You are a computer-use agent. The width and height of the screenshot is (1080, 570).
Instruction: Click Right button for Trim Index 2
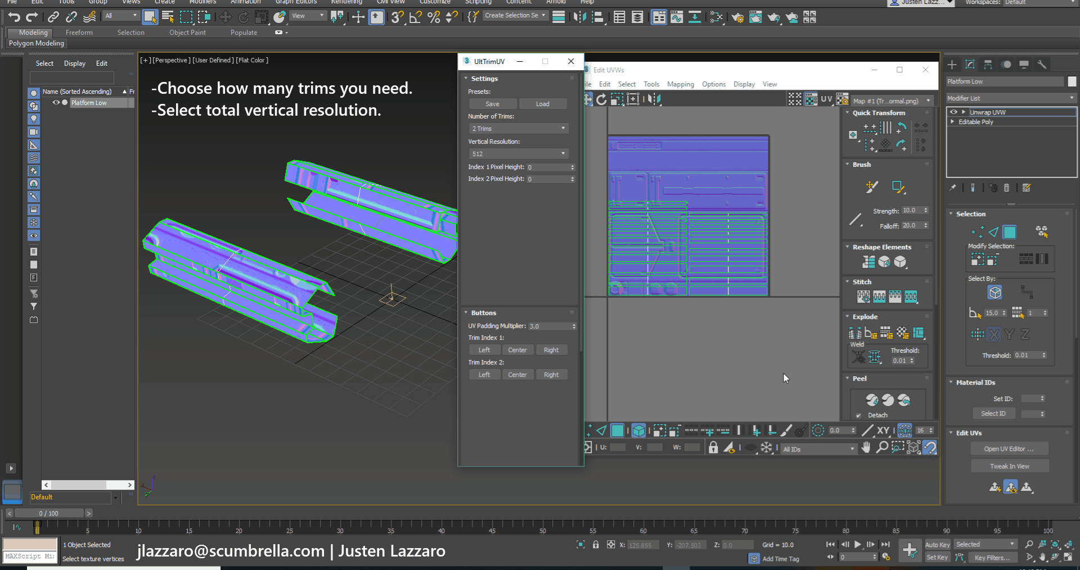pos(551,375)
